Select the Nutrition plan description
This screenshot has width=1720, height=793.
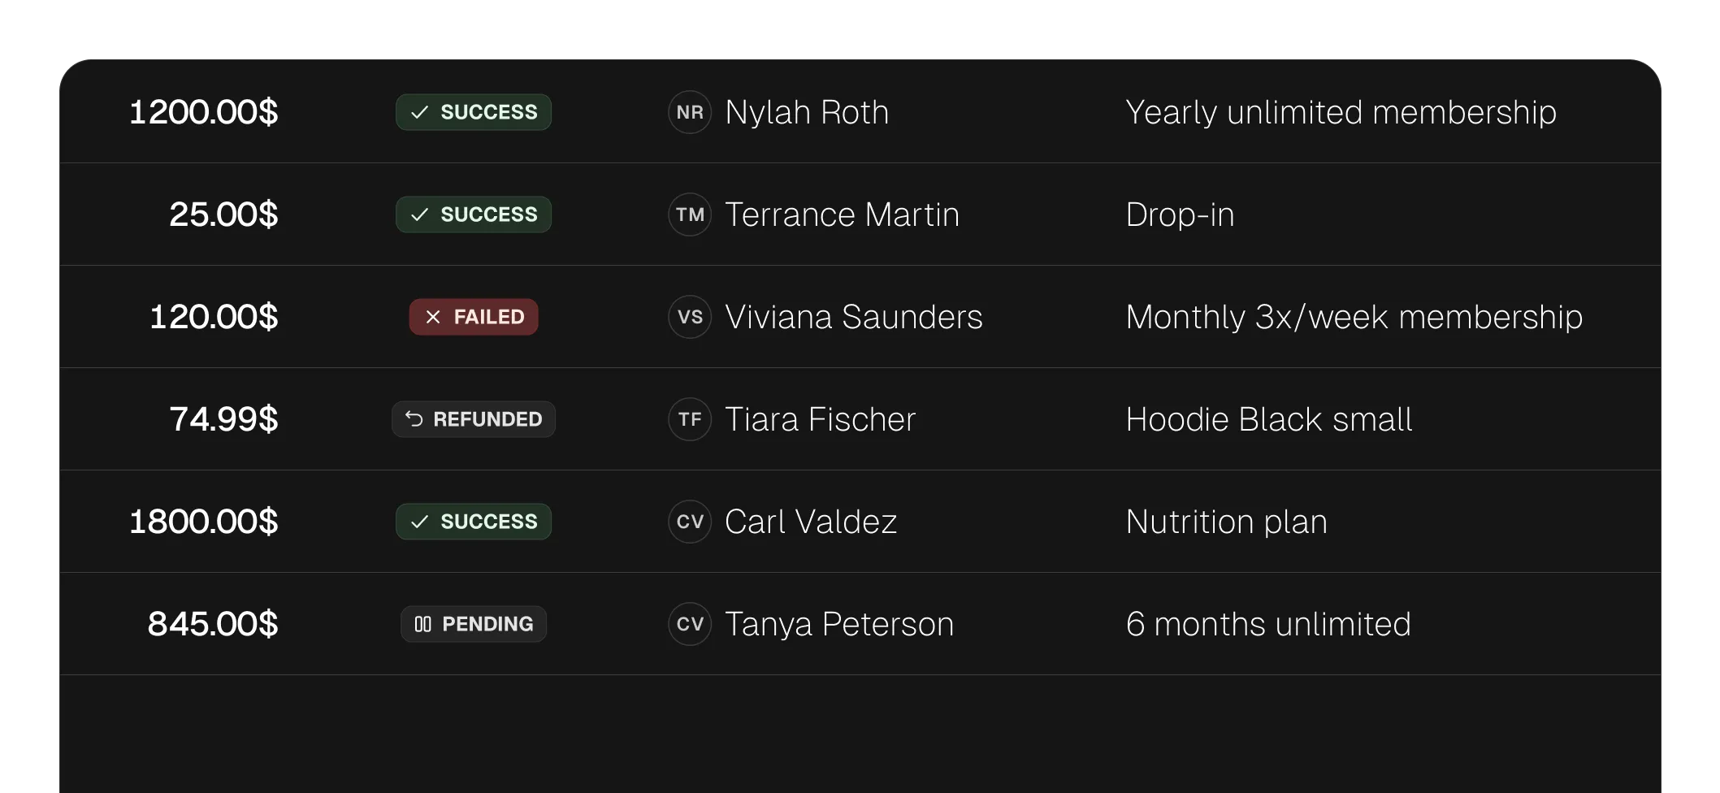tap(1226, 522)
